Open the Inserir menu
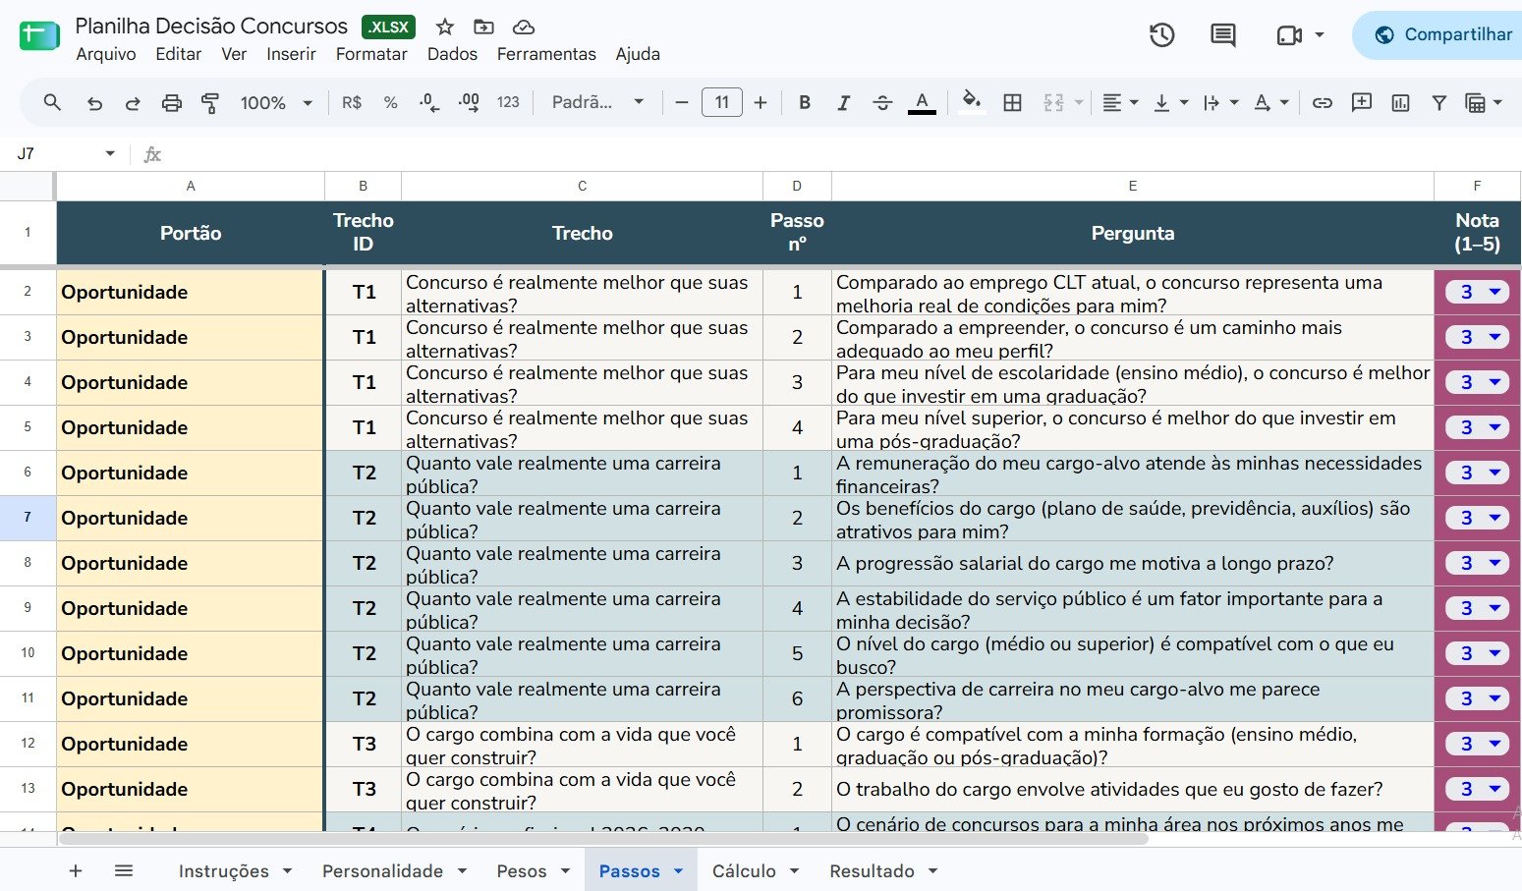1522x891 pixels. click(291, 54)
